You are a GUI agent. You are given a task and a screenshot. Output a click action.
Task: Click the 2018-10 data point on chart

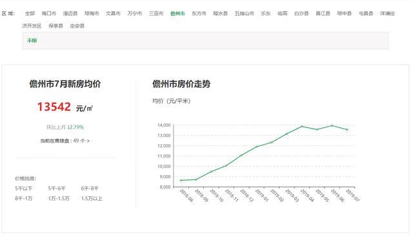(x=211, y=172)
